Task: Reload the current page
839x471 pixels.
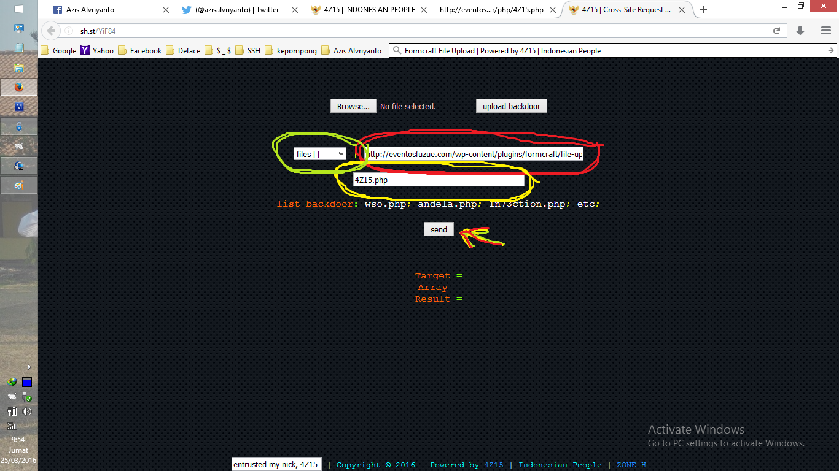Action: [x=776, y=29]
